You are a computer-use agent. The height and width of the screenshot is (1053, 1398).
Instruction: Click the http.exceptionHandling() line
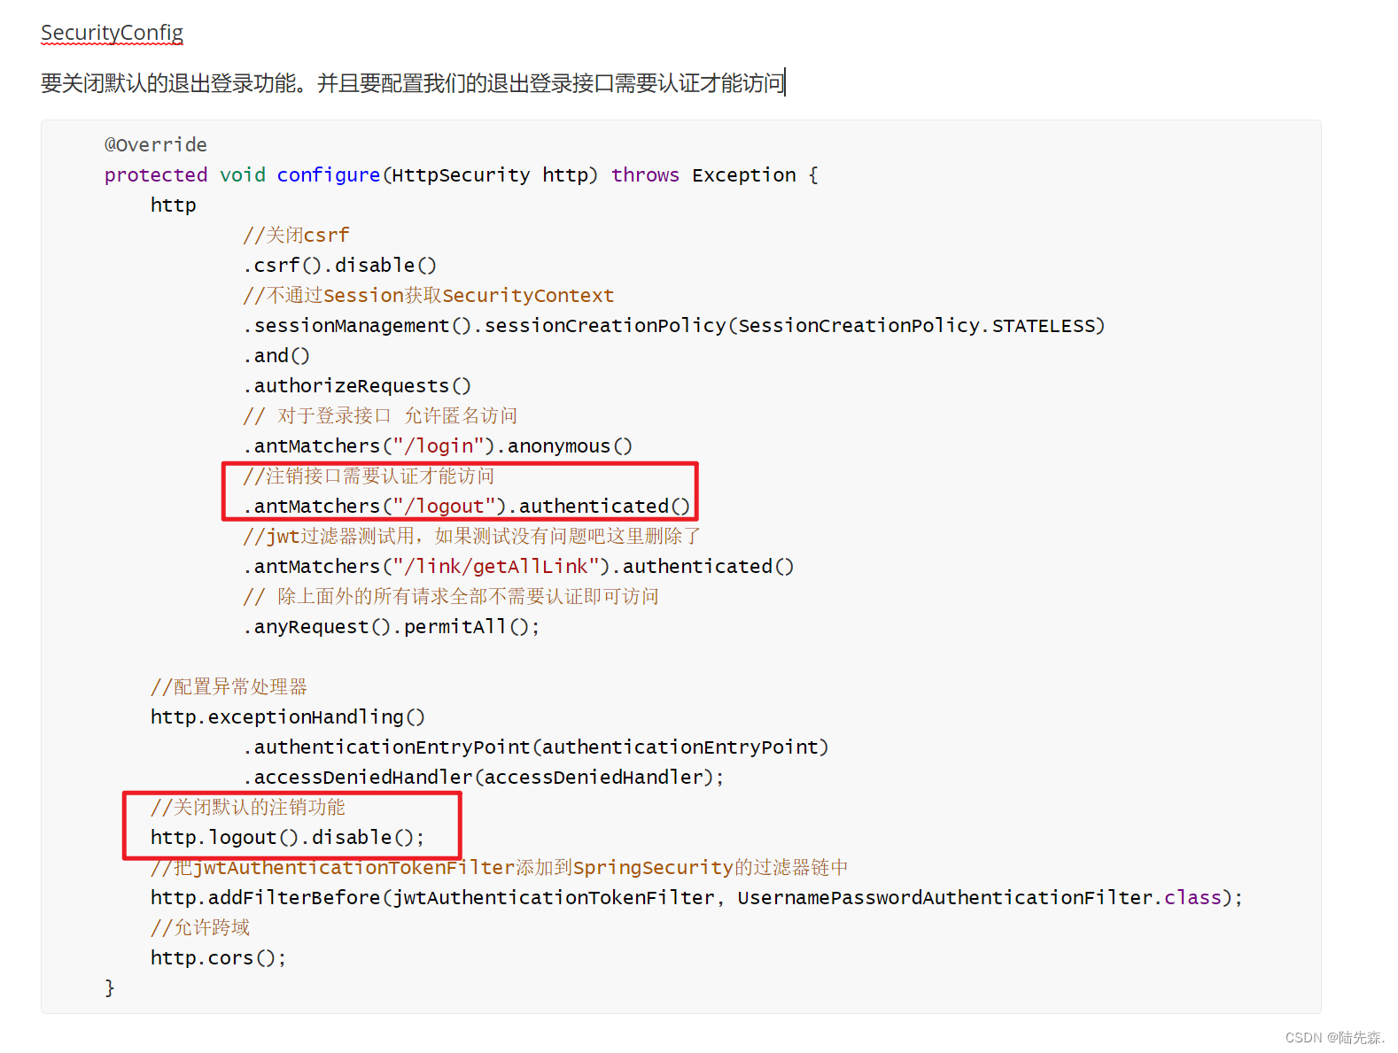pyautogui.click(x=288, y=717)
